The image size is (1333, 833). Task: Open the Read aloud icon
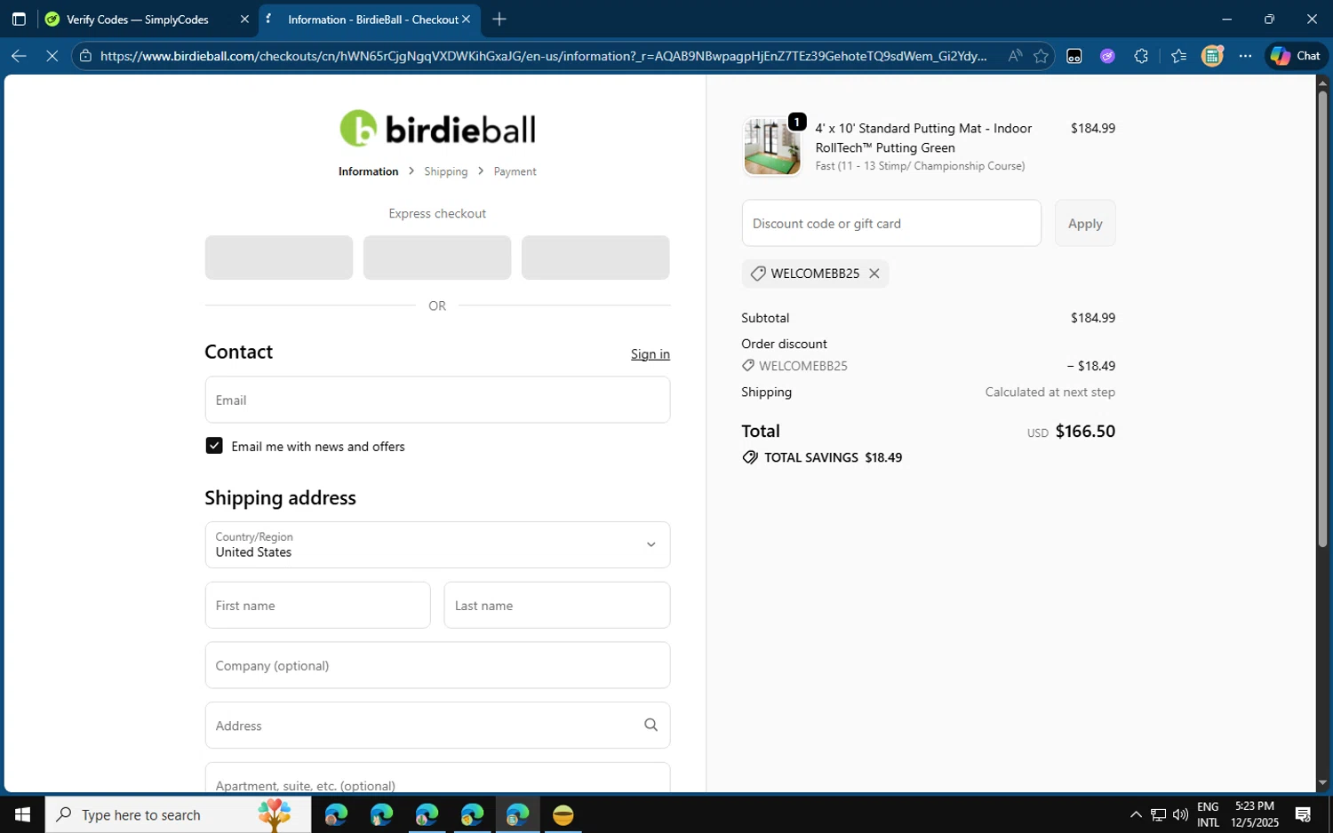[1014, 56]
